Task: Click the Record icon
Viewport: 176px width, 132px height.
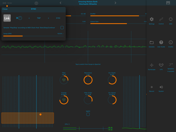Action: click(152, 87)
